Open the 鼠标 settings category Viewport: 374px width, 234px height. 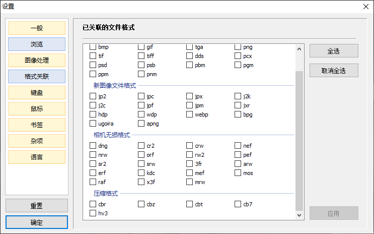click(x=37, y=109)
